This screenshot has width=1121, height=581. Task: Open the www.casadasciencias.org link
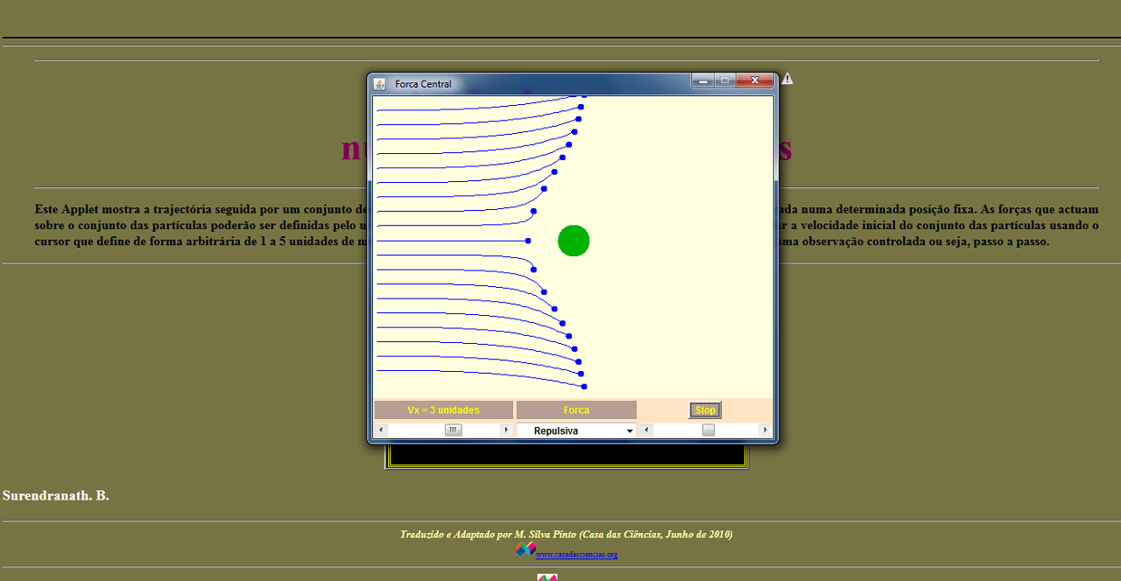pos(576,555)
